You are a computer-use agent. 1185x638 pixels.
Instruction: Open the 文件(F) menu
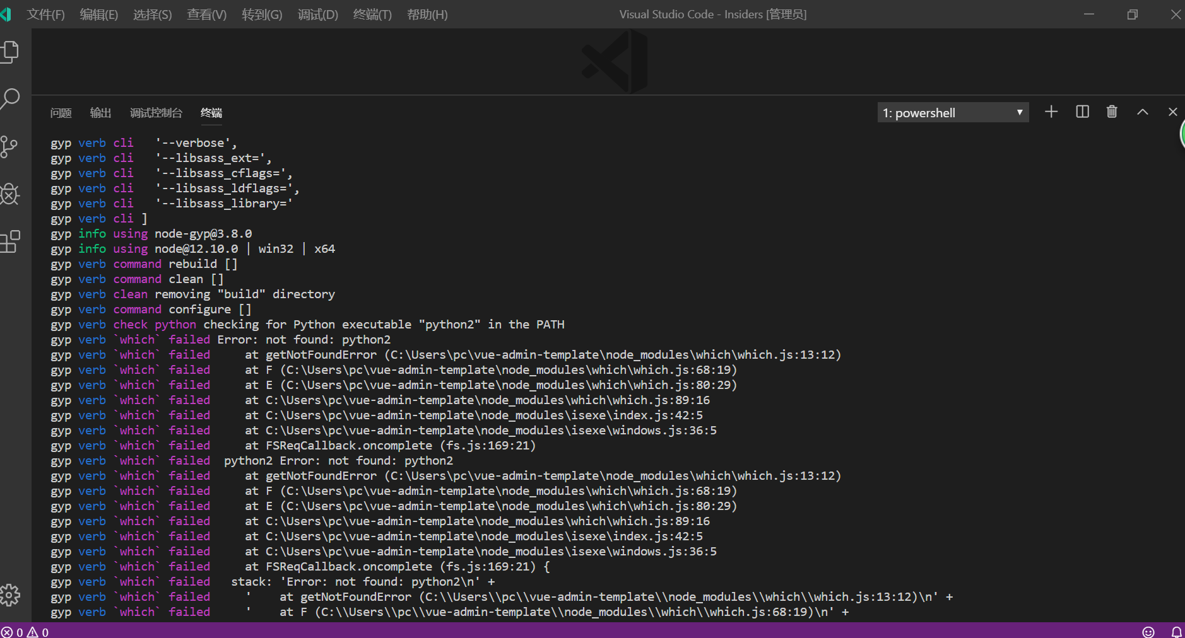tap(45, 14)
